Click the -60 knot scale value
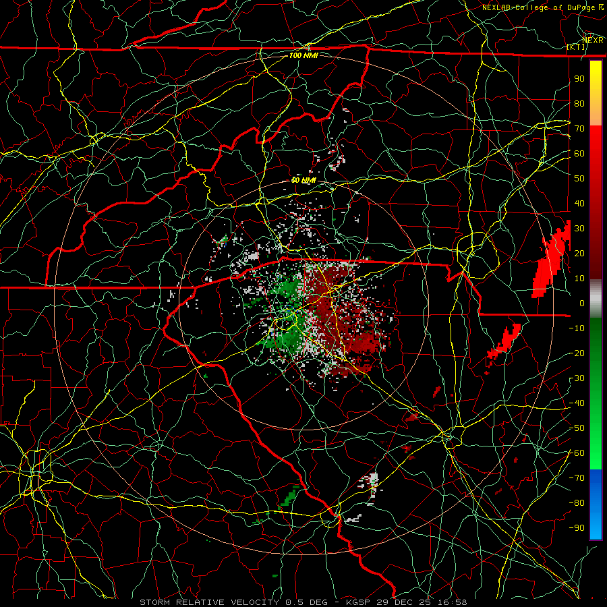Viewport: 607px width, 607px height. tap(577, 453)
